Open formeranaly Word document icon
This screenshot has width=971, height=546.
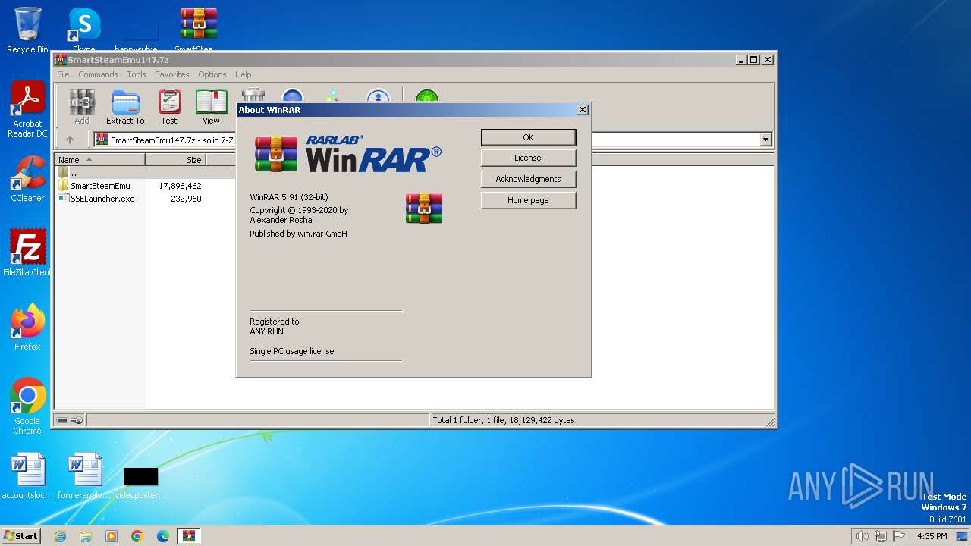(x=84, y=476)
